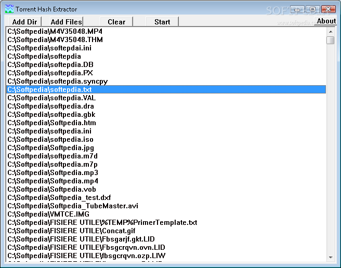Image resolution: width=341 pixels, height=268 pixels.
Task: Select the extensionless softepdia entry
Action: (166, 56)
